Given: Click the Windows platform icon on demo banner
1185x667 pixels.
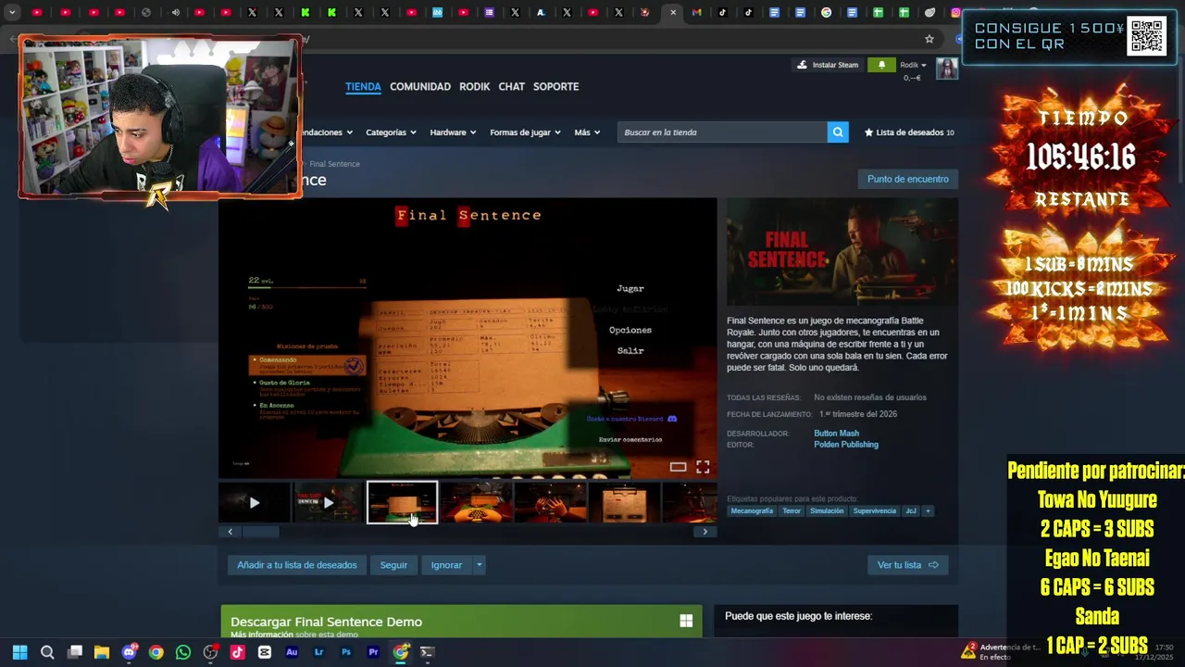Looking at the screenshot, I should (686, 622).
